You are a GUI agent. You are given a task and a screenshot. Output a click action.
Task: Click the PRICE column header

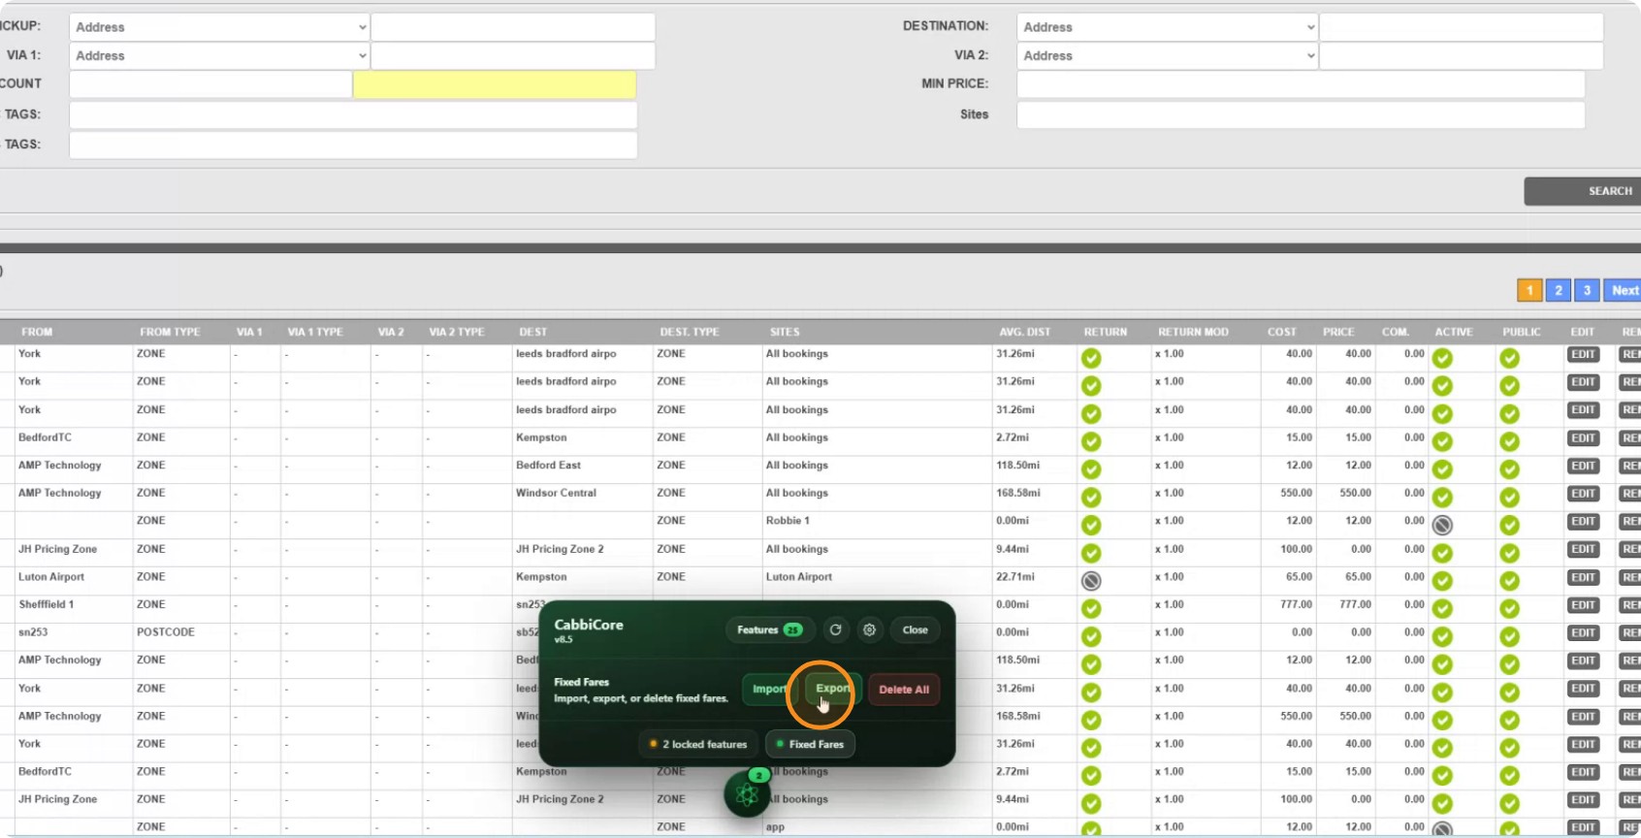point(1338,332)
